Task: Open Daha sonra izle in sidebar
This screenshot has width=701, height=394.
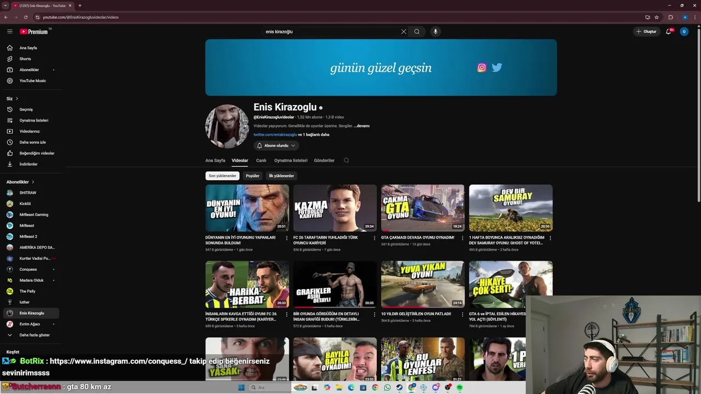Action: pyautogui.click(x=31, y=142)
